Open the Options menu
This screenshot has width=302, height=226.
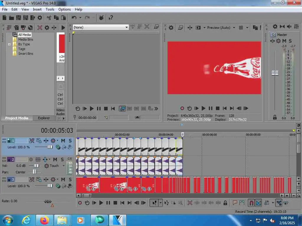(x=65, y=9)
